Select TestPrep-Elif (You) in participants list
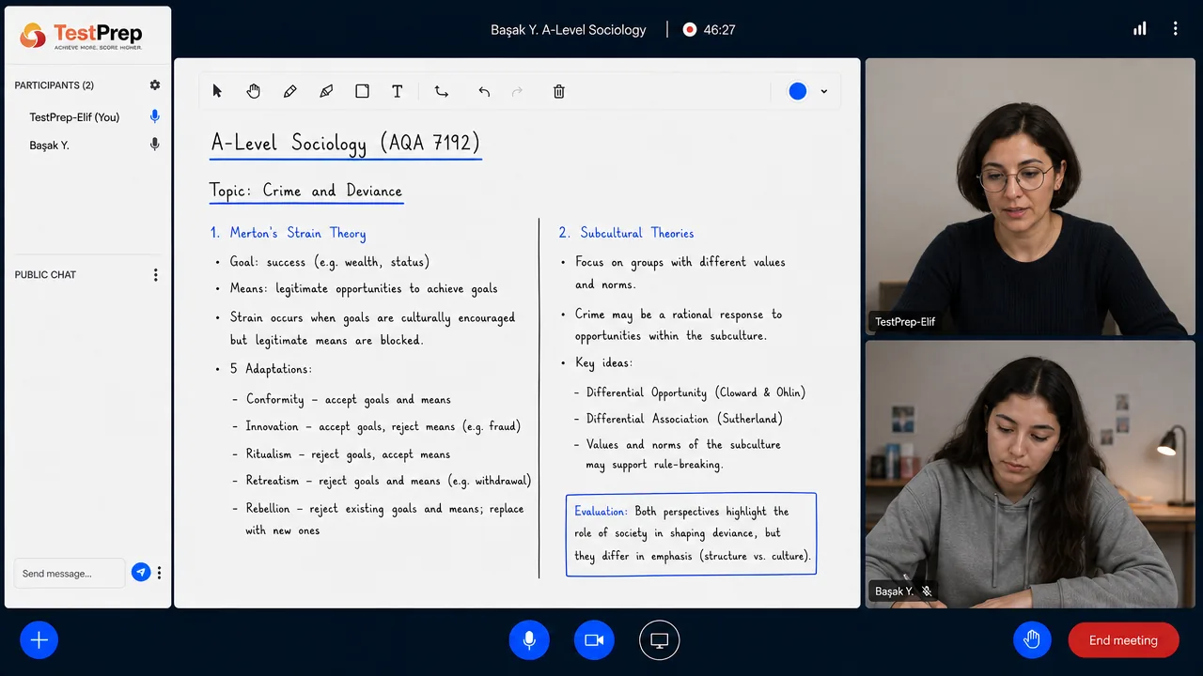Screen dimensions: 1203x676 click(x=74, y=117)
